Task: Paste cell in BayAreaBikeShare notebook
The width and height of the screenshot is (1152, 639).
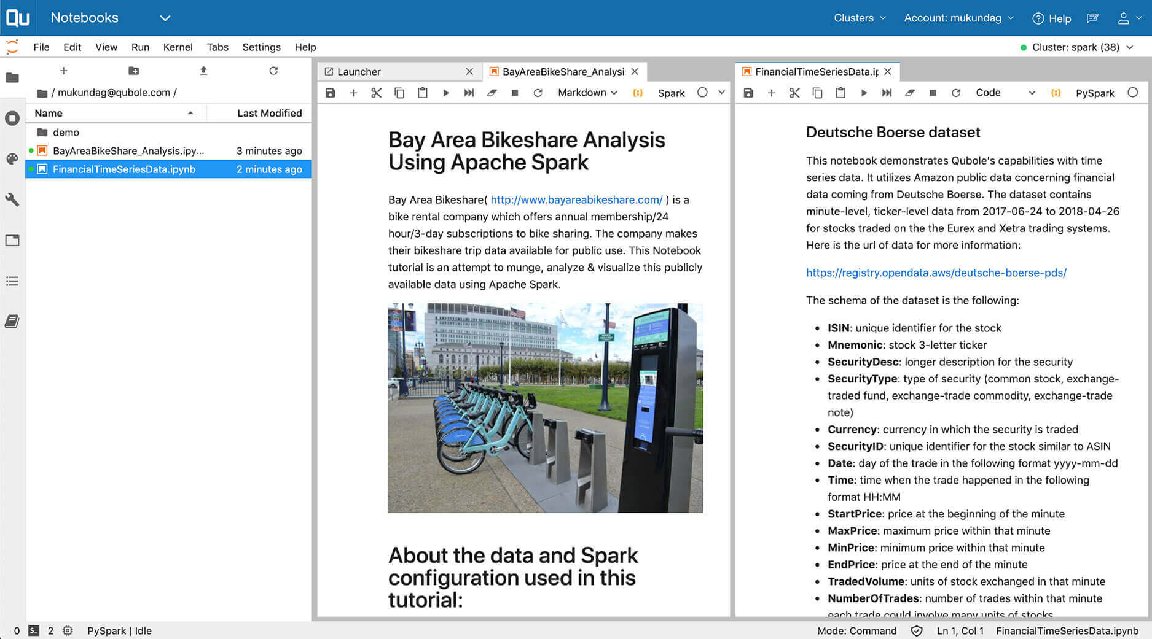Action: pos(423,93)
